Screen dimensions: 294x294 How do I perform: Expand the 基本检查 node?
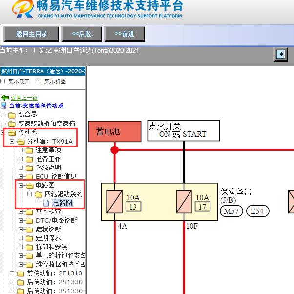(x=21, y=211)
